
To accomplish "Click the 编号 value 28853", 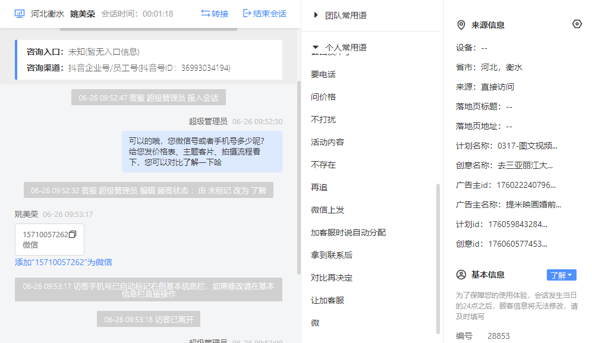I will pos(498,336).
